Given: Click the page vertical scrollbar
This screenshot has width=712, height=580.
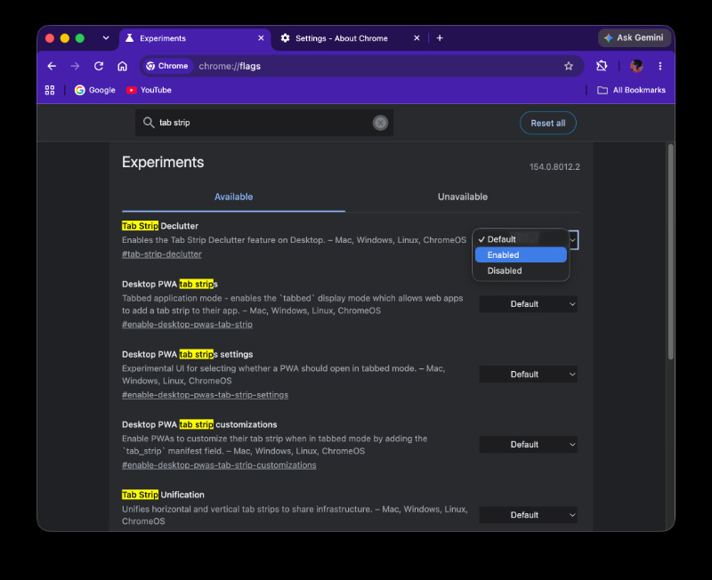Looking at the screenshot, I should tap(670, 252).
